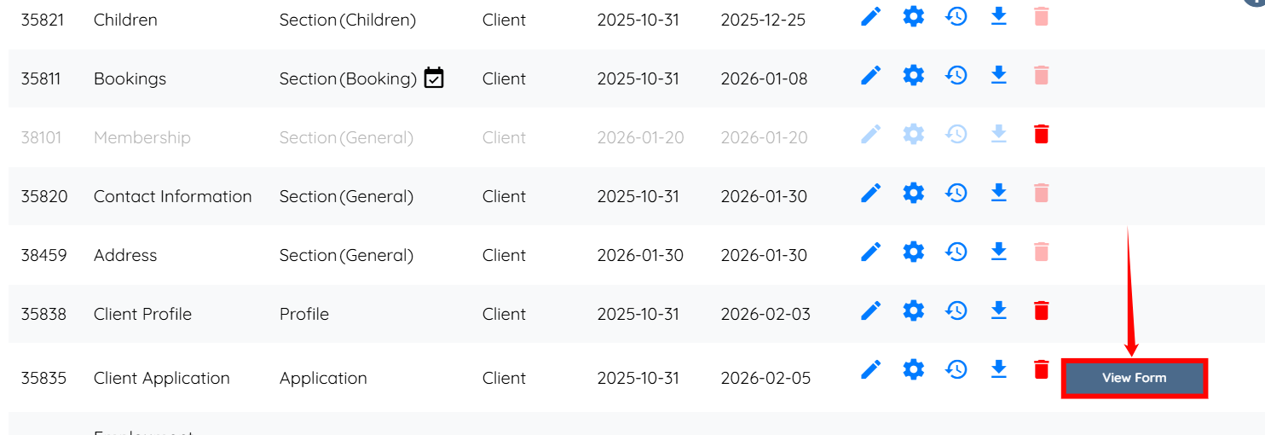The width and height of the screenshot is (1265, 435).
Task: Download the Children form
Action: (x=999, y=16)
